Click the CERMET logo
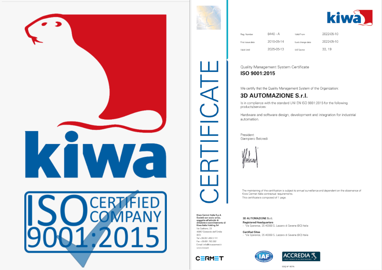382x270 pixels. (209, 258)
